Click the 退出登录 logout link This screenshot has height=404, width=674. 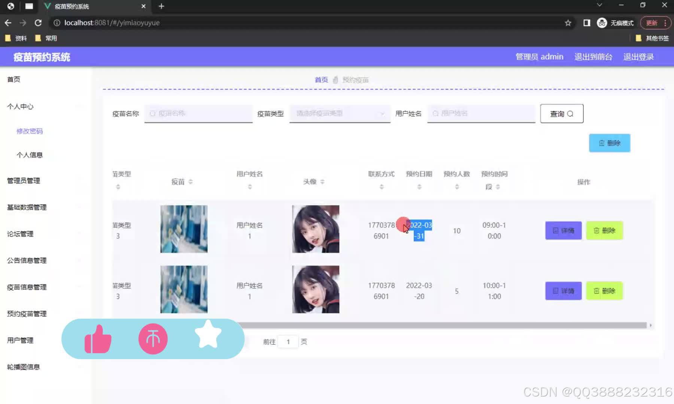tap(638, 56)
